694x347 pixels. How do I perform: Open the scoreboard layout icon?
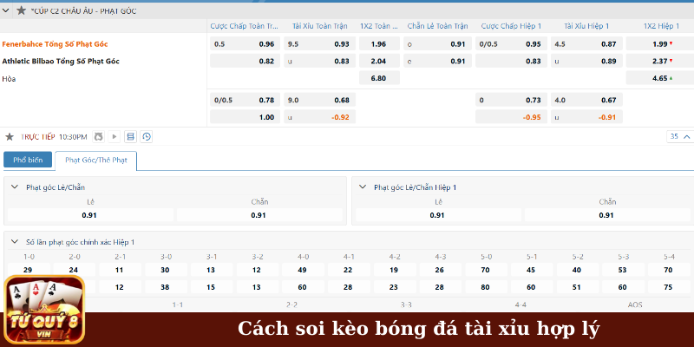pyautogui.click(x=131, y=137)
